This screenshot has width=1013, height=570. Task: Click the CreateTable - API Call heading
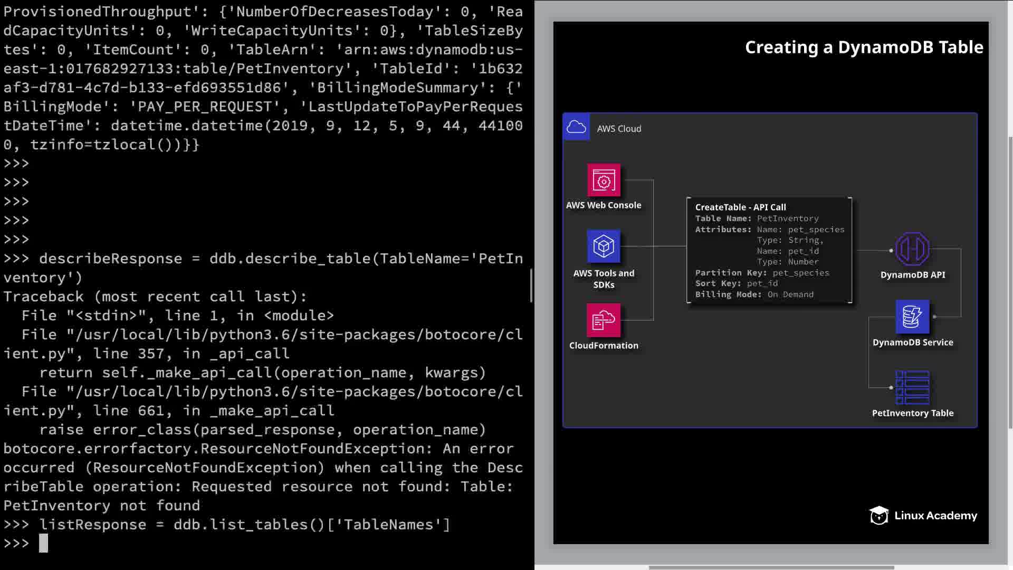[x=740, y=207]
